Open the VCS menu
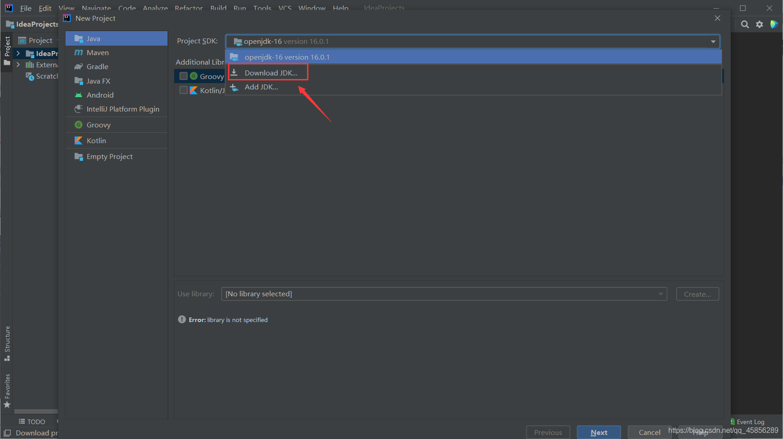 (285, 8)
